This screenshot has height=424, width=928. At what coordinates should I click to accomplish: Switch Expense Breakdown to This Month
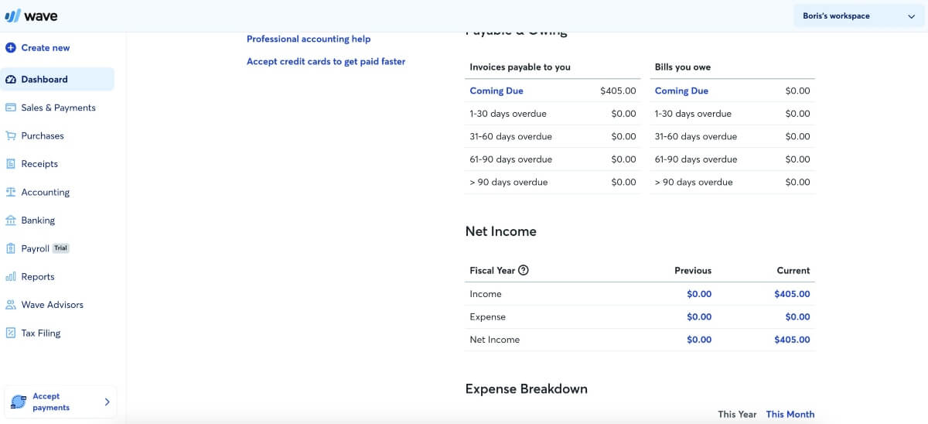pos(790,415)
